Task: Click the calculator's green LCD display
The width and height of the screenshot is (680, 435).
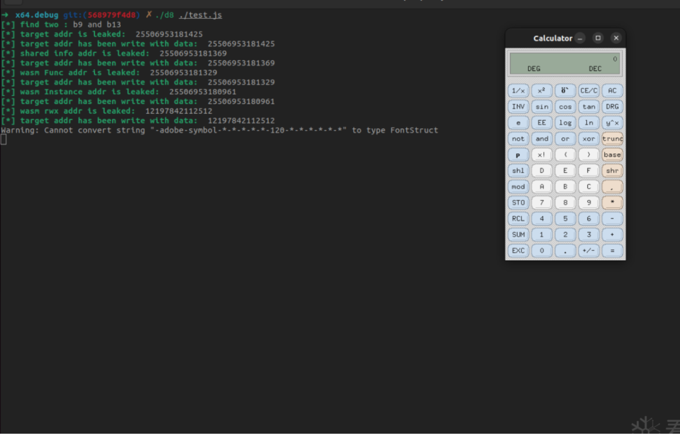Action: point(565,63)
